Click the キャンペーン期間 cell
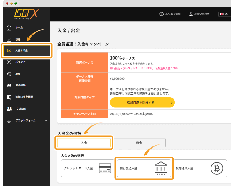Screen dimensions: 231x186 click(x=85, y=114)
